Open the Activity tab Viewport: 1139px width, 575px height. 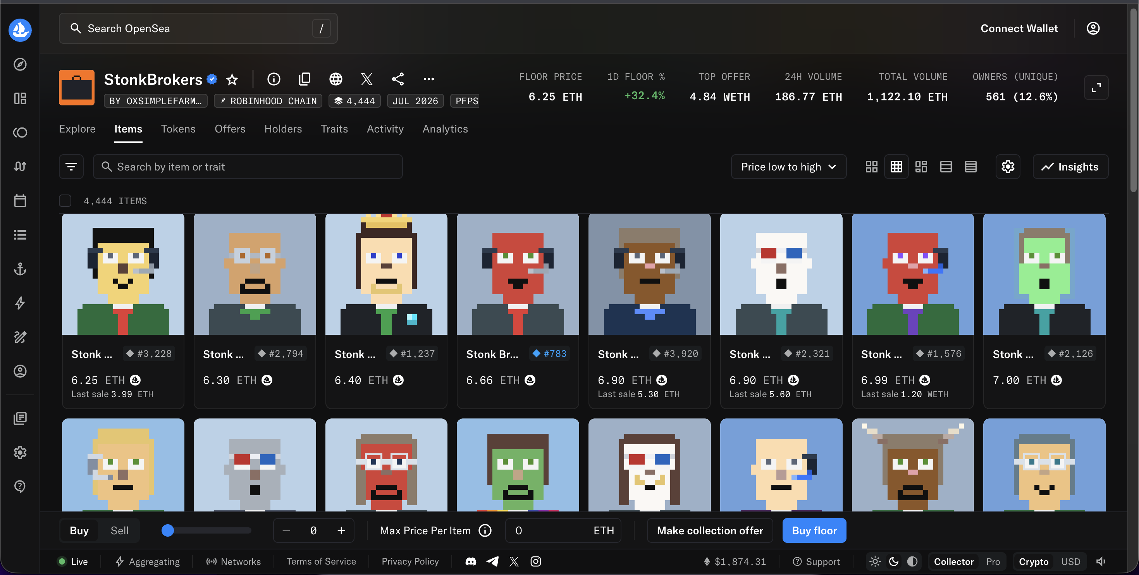tap(385, 129)
